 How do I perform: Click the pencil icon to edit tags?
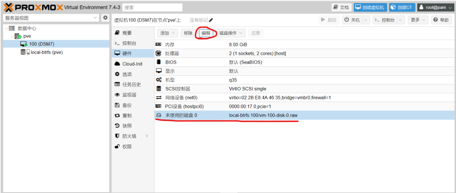pyautogui.click(x=211, y=20)
